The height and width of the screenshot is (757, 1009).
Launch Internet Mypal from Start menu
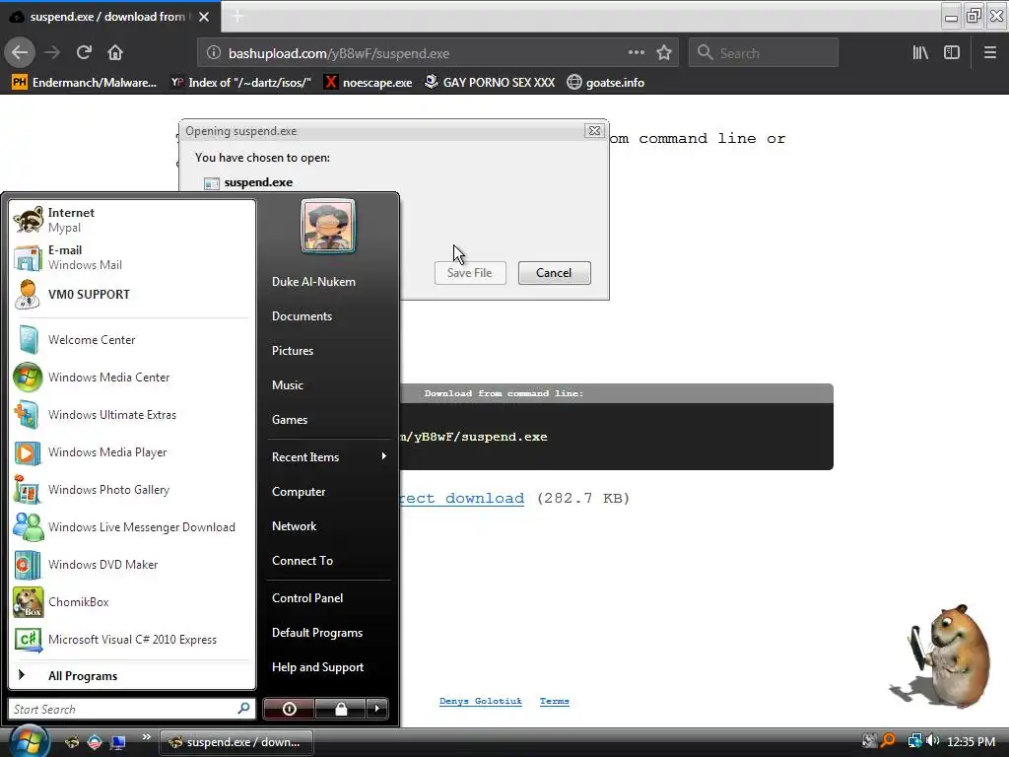pyautogui.click(x=132, y=220)
